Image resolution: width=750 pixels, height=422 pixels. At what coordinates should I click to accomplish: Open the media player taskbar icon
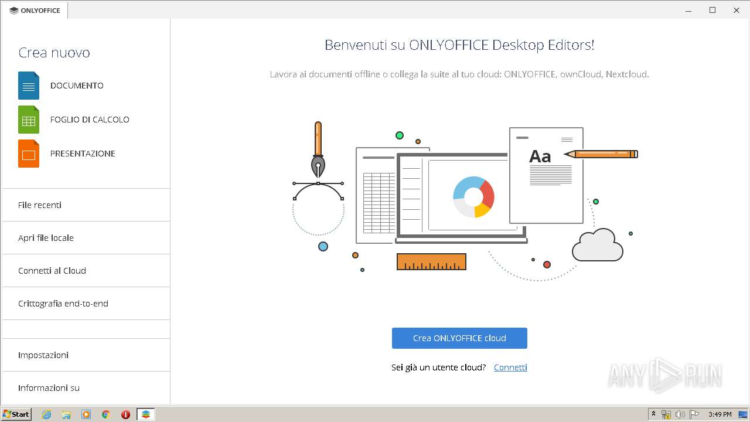pos(86,414)
